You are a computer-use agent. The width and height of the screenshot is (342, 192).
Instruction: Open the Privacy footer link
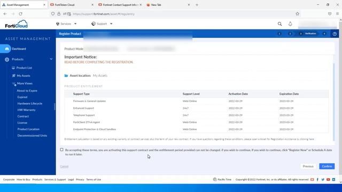point(80,180)
